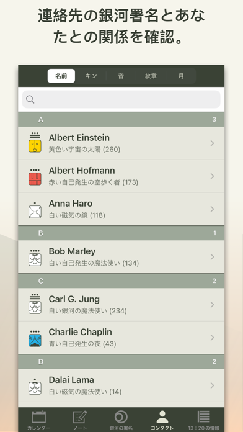The width and height of the screenshot is (243, 432).
Task: Switch sorting to 月 segment
Action: pyautogui.click(x=180, y=76)
